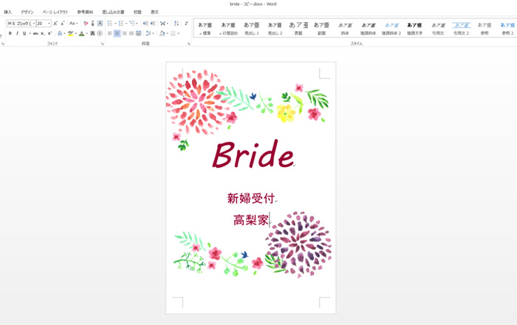Click the paragraph shading bucket icon

pos(161,33)
